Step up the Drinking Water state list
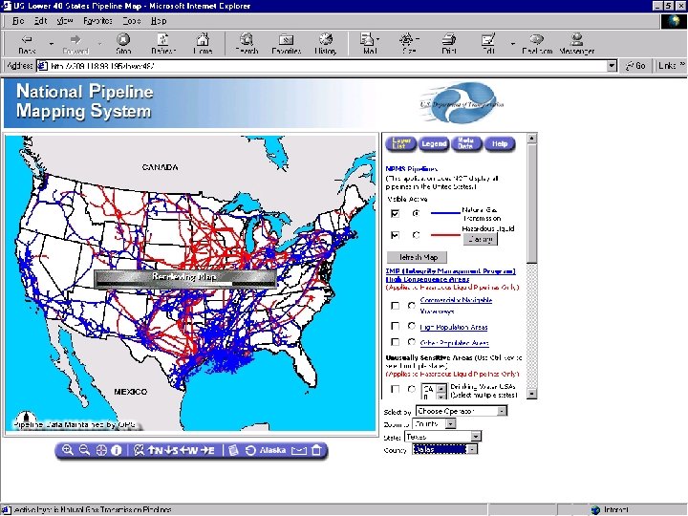 coord(441,388)
